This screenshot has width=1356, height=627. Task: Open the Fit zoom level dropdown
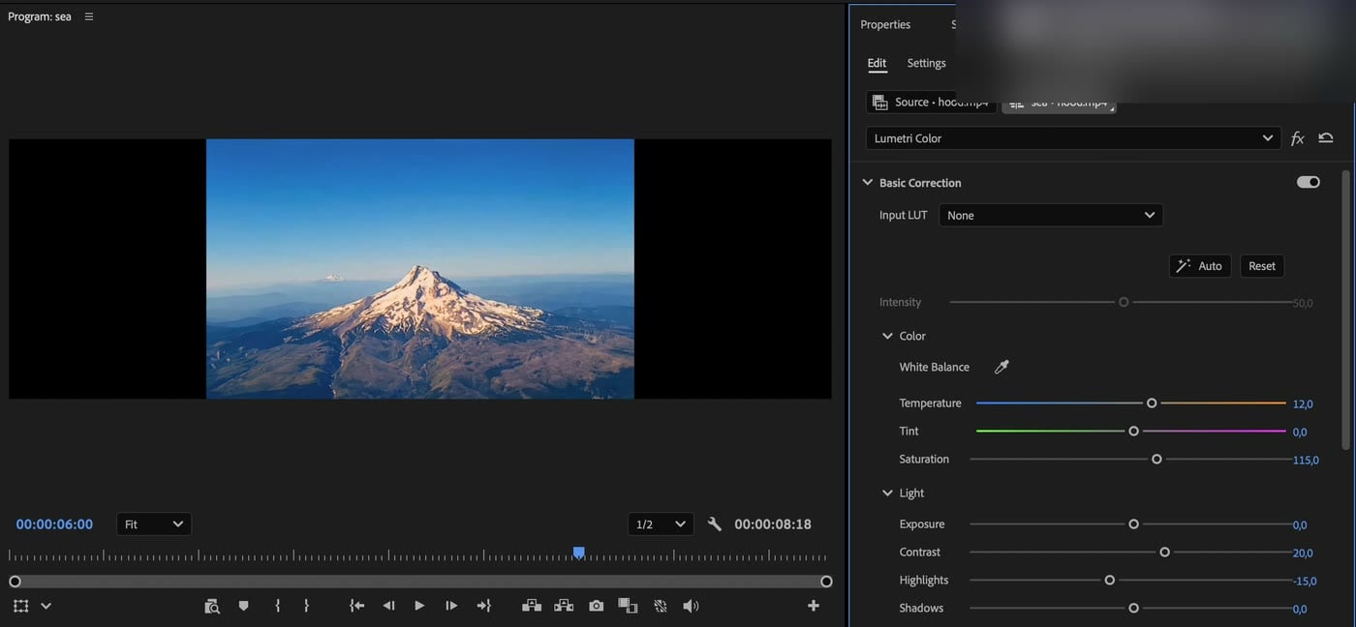(x=154, y=524)
